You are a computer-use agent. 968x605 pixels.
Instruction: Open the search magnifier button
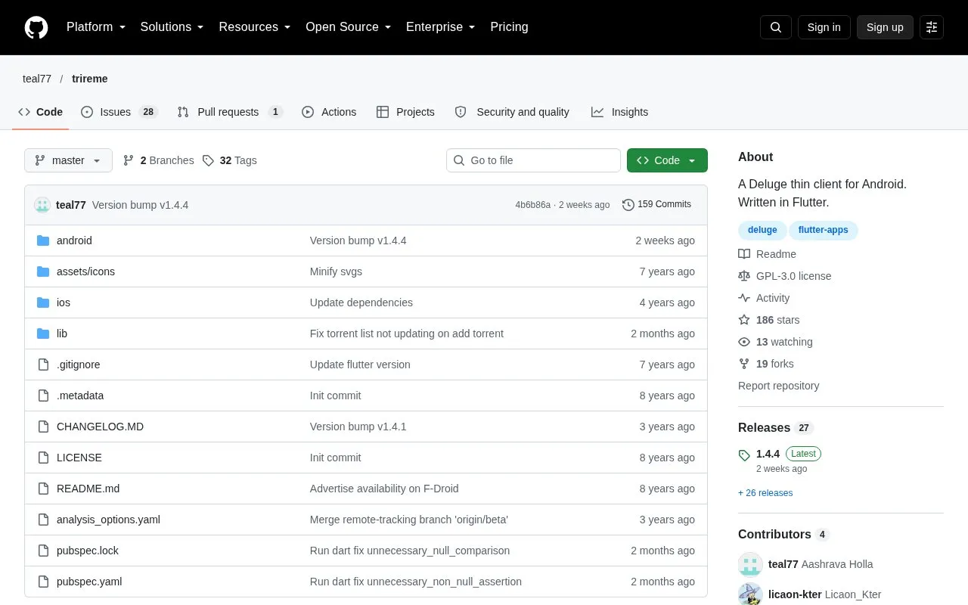coord(776,27)
